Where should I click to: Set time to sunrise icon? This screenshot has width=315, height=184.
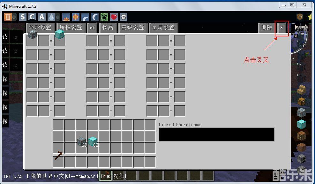pyautogui.click(x=66, y=17)
